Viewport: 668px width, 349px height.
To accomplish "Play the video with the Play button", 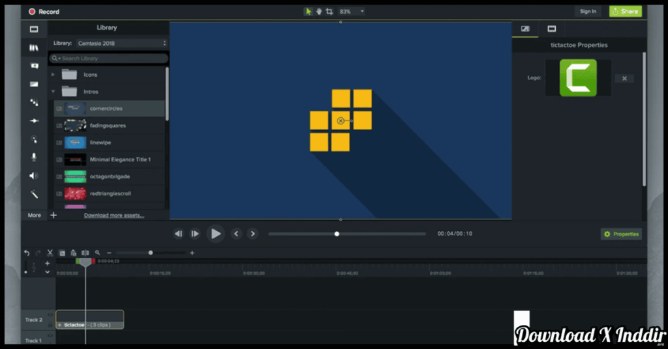I will 215,234.
